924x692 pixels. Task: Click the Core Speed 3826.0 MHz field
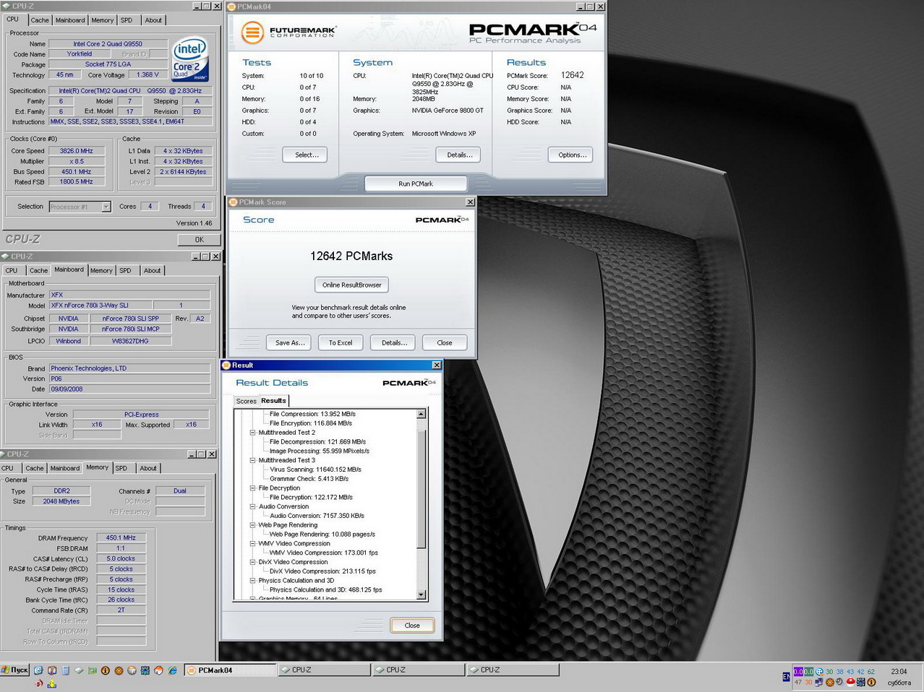[77, 151]
